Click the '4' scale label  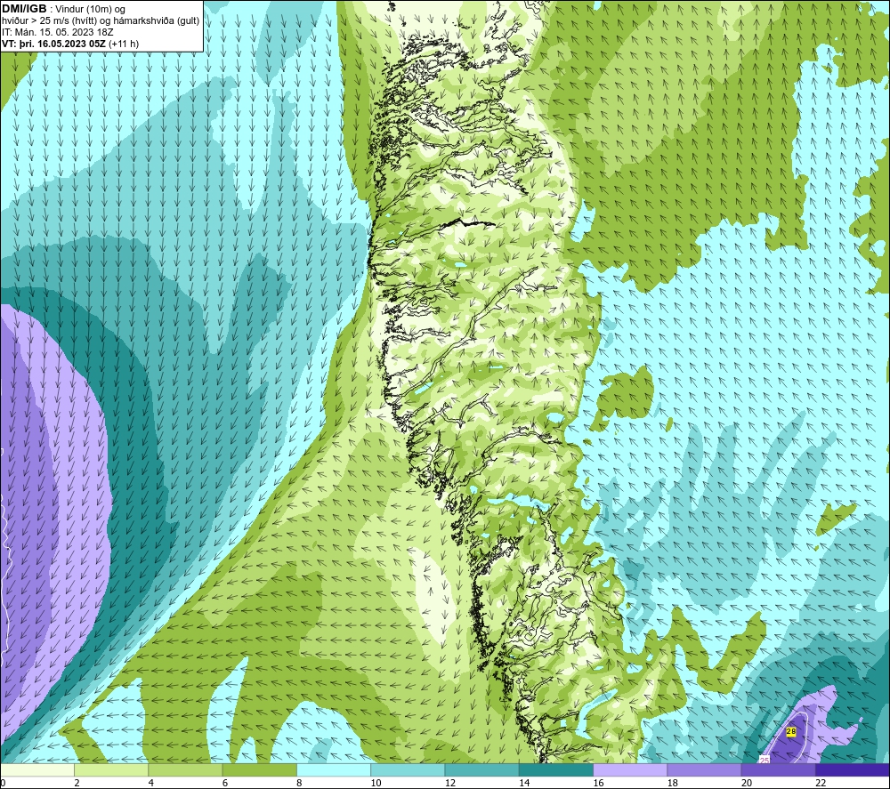tap(151, 783)
